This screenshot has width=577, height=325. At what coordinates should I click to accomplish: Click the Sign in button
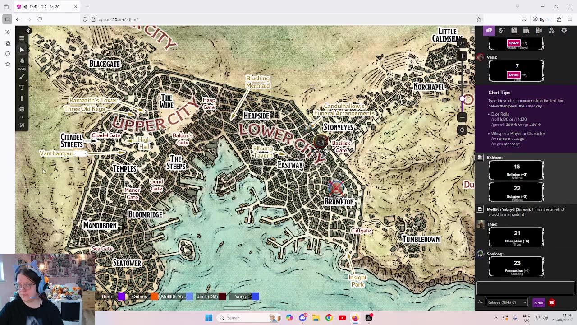541,19
